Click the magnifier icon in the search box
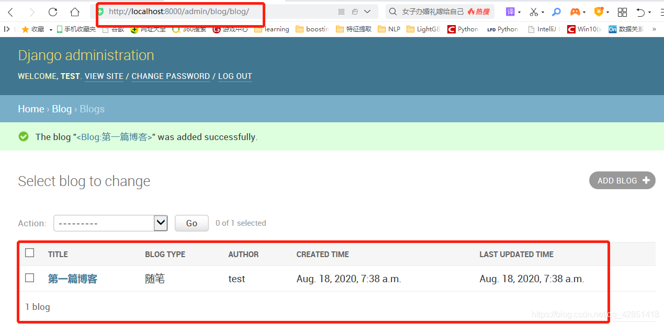 click(393, 11)
